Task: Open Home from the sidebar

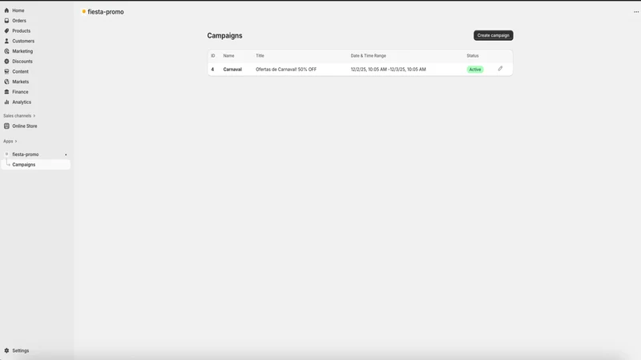Action: coord(18,10)
